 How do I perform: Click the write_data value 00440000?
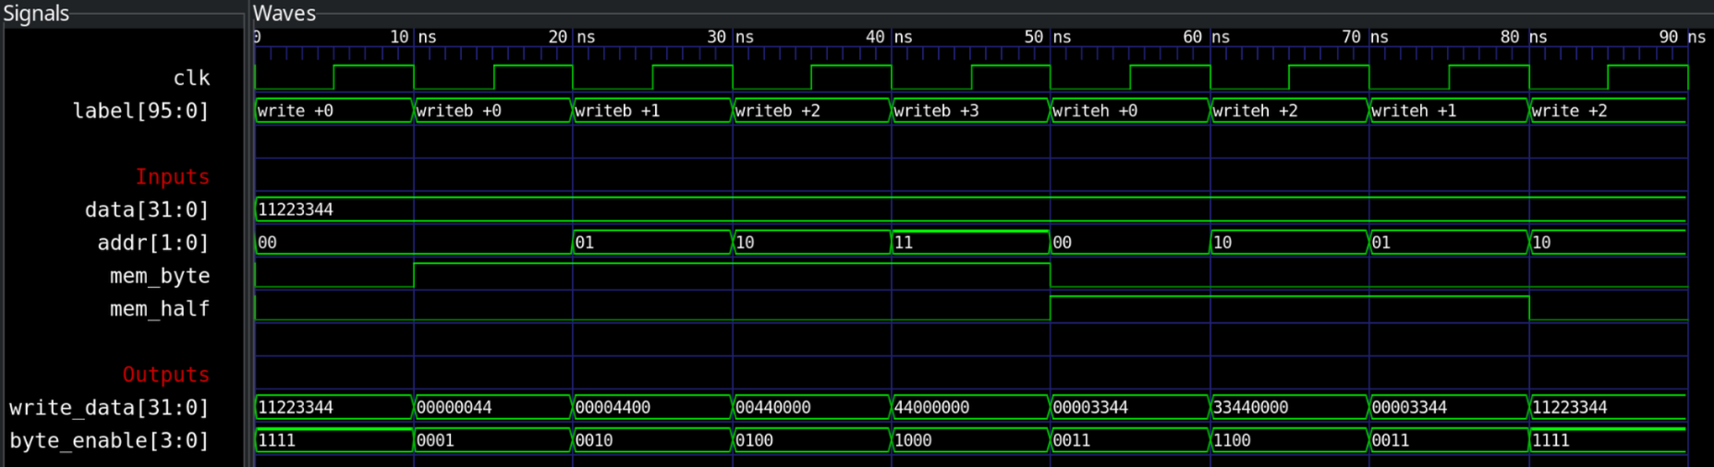click(811, 407)
